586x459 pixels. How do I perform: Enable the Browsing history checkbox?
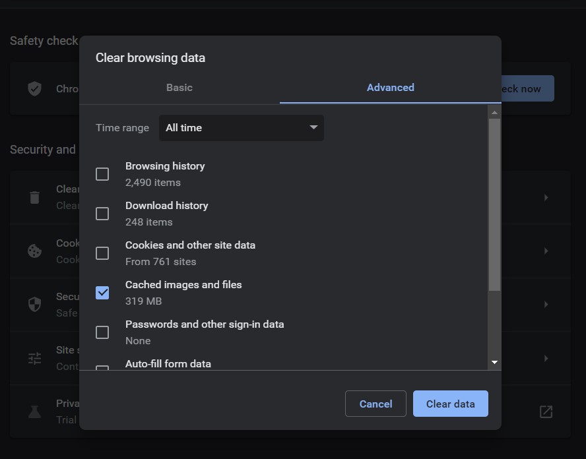coord(102,174)
